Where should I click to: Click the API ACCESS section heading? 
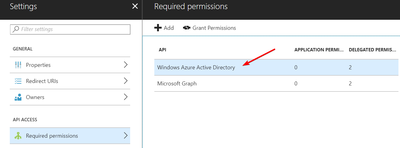point(25,120)
